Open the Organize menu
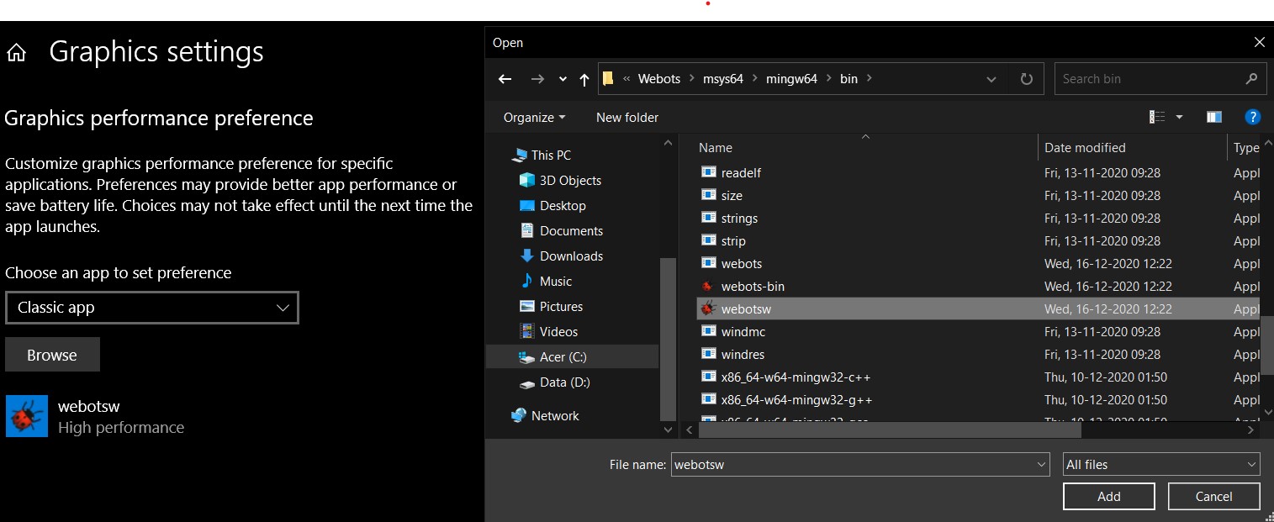Viewport: 1274px width, 522px height. click(x=534, y=118)
